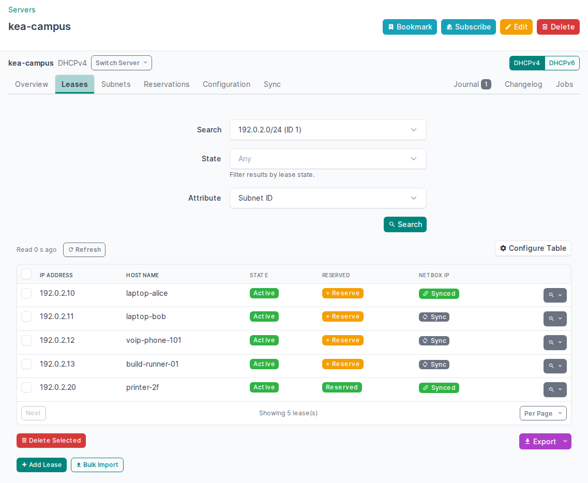Open the State filter dropdown
This screenshot has height=483, width=588.
[x=328, y=159]
